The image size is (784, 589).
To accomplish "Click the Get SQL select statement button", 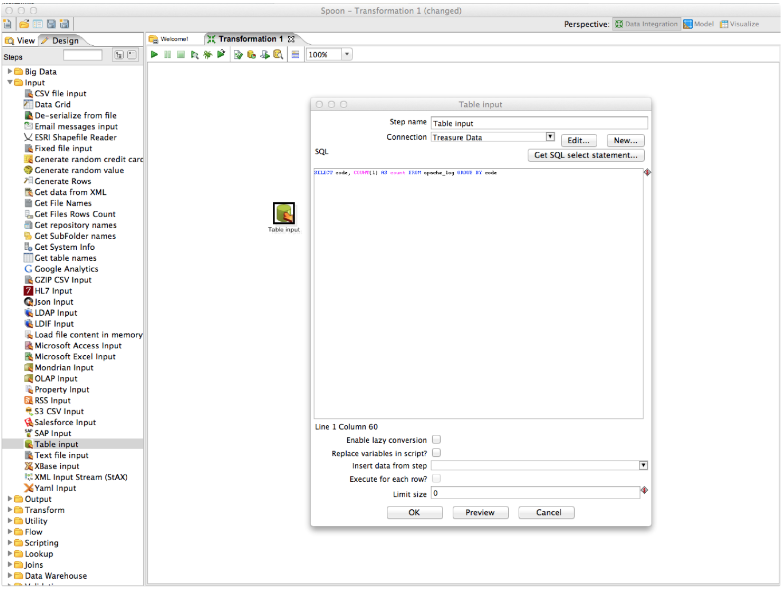I will pos(585,155).
